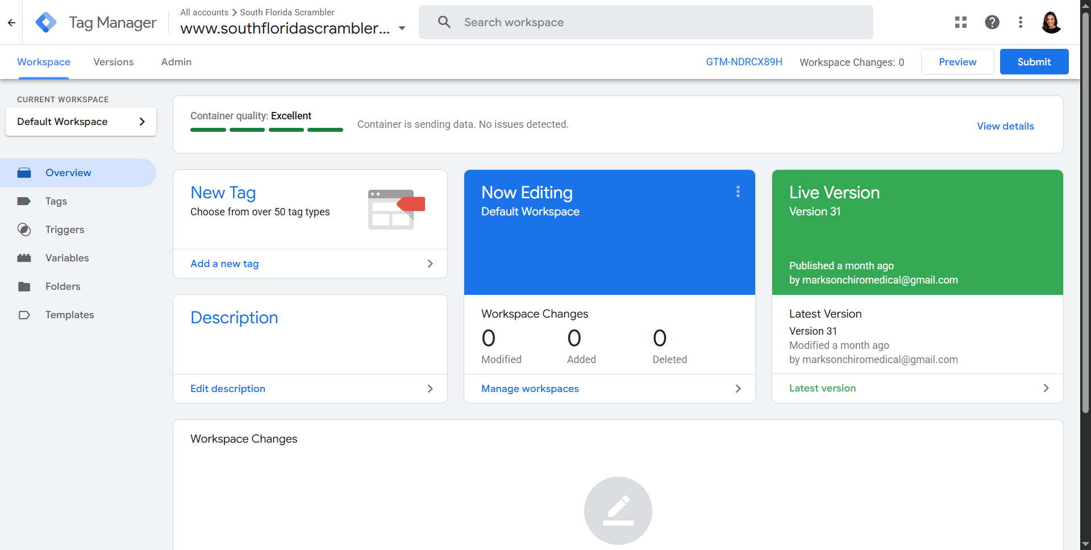Open container selector dropdown arrow
Screen dimensions: 1091x550
coord(402,28)
